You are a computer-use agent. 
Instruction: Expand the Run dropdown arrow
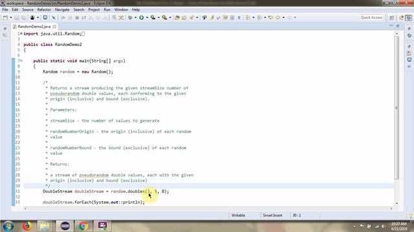point(147,17)
